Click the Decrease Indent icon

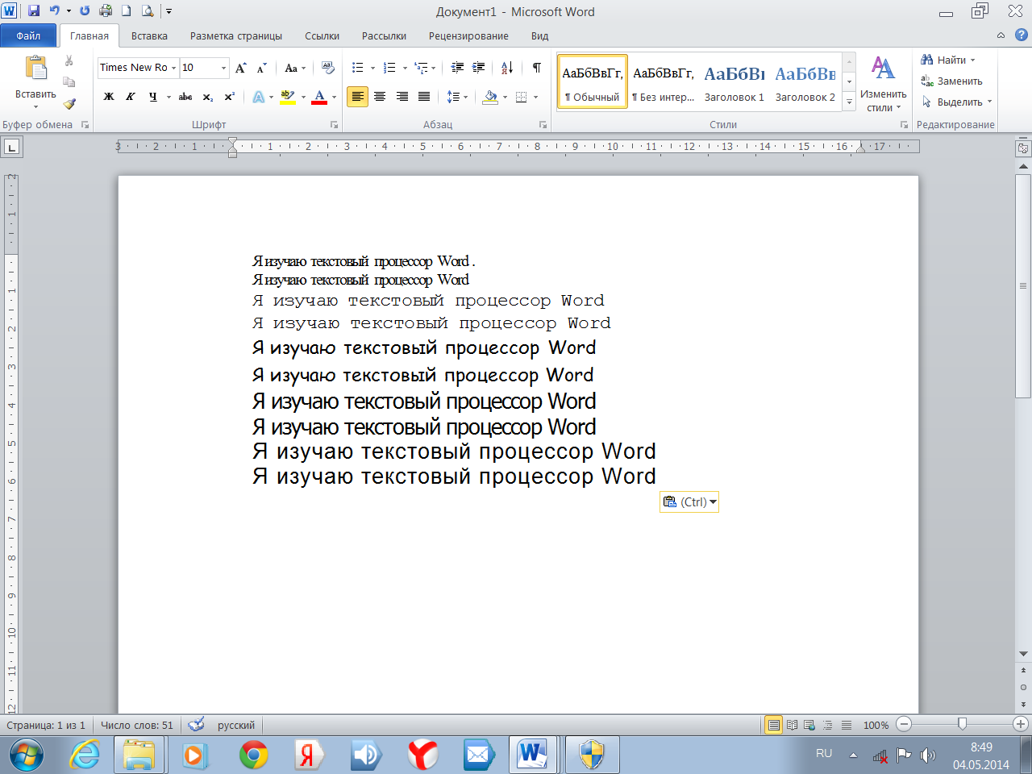tap(457, 68)
